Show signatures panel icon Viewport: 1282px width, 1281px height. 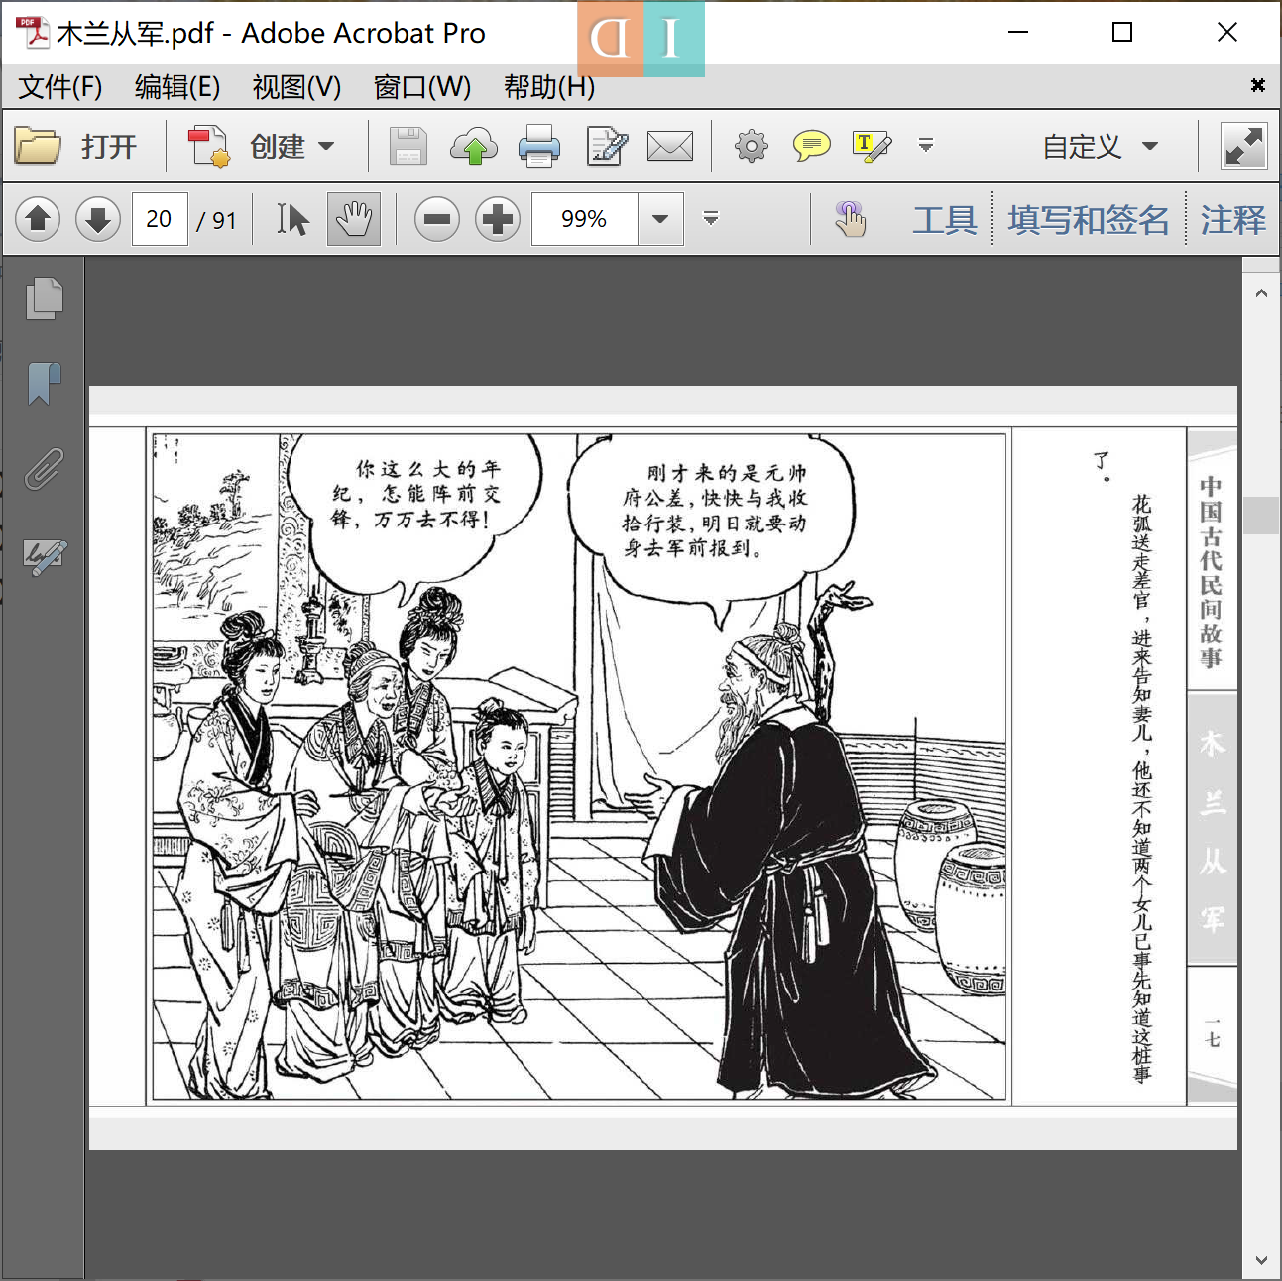click(45, 556)
